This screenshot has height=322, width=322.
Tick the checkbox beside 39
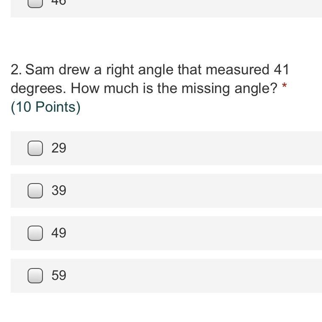pos(35,191)
